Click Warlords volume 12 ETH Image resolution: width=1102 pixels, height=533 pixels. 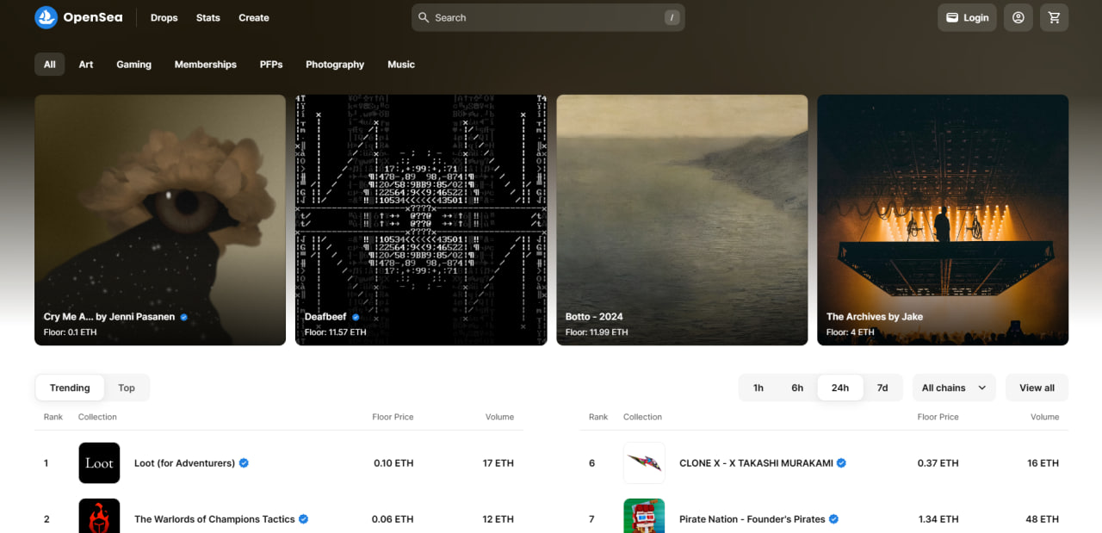(x=498, y=519)
